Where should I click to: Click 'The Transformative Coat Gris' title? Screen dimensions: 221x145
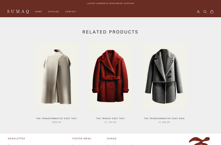pos(164,118)
